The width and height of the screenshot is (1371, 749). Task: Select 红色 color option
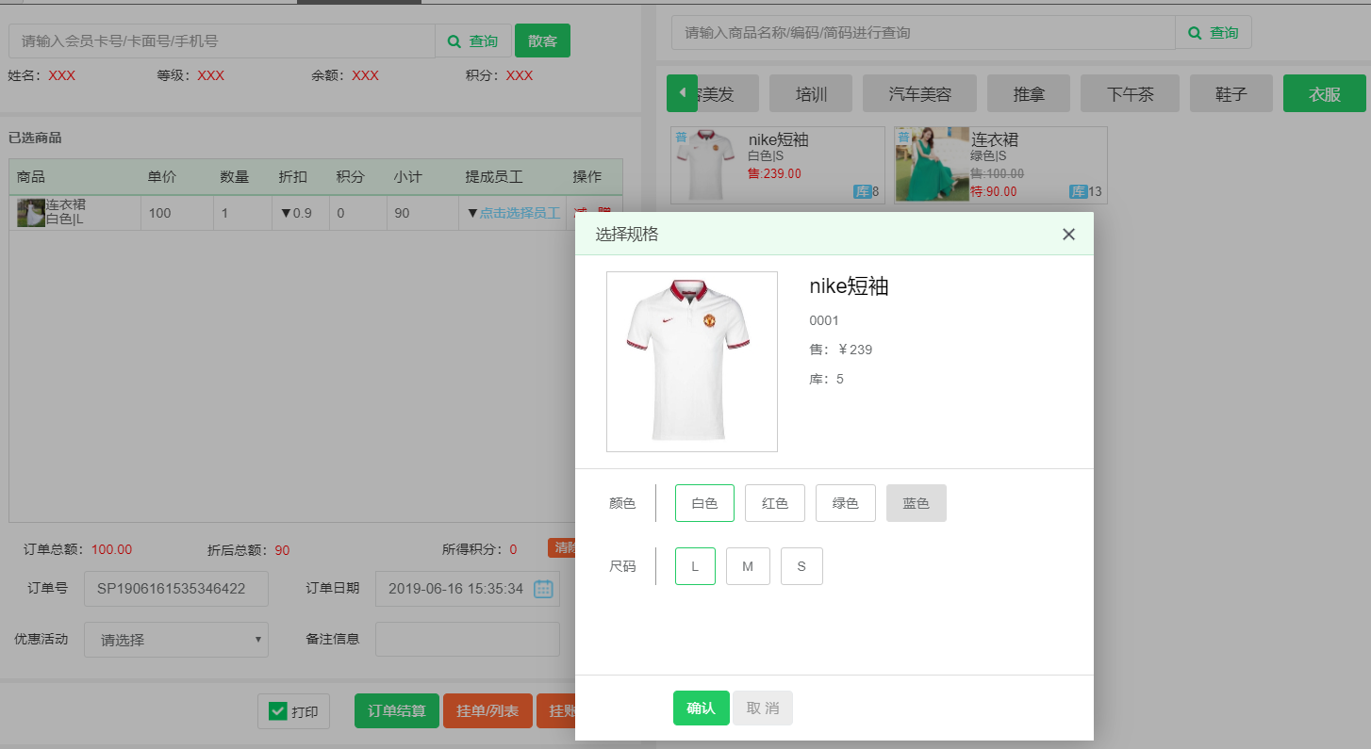tap(775, 503)
